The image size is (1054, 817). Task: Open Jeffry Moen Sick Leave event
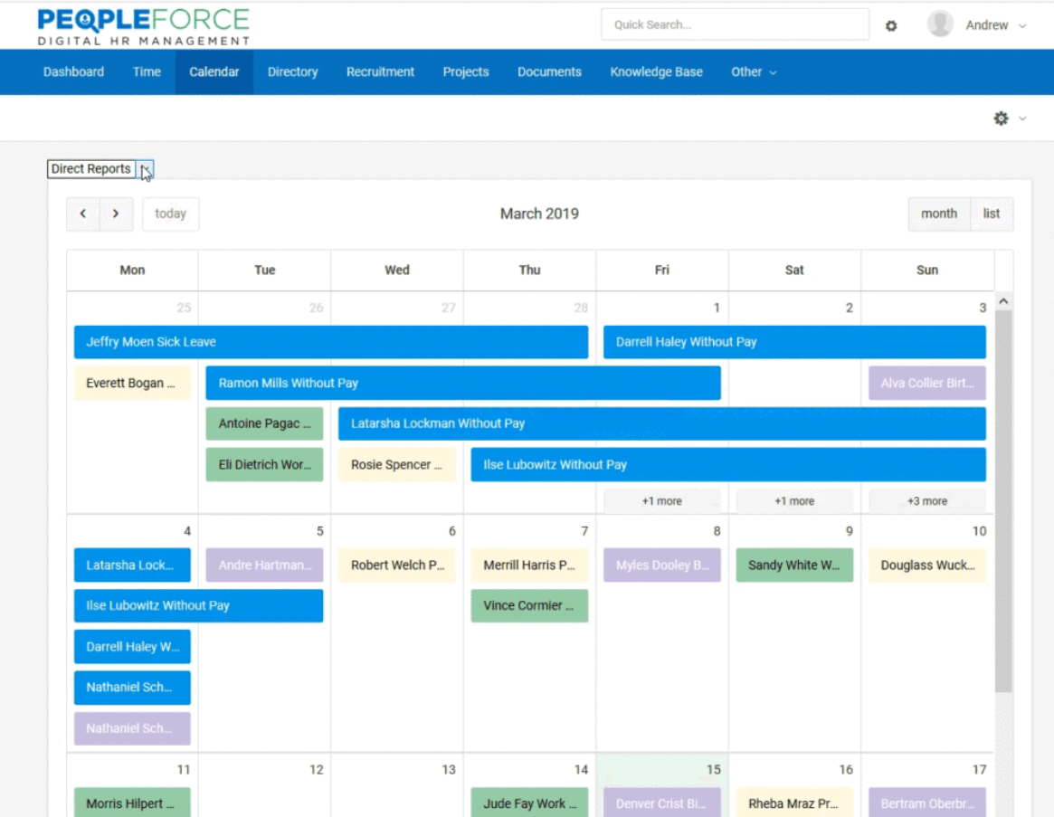(x=331, y=342)
